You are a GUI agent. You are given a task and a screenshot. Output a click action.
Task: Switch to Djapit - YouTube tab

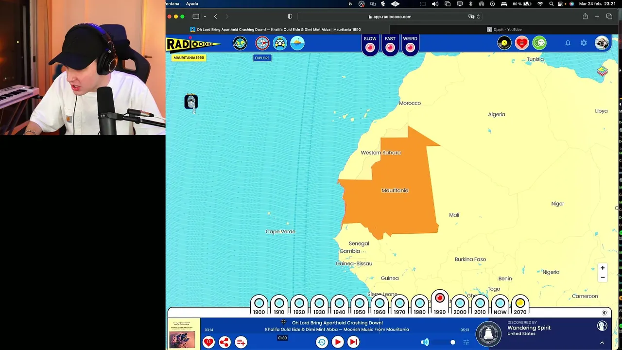click(504, 29)
